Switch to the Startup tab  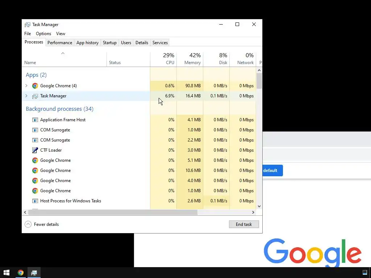tap(109, 43)
